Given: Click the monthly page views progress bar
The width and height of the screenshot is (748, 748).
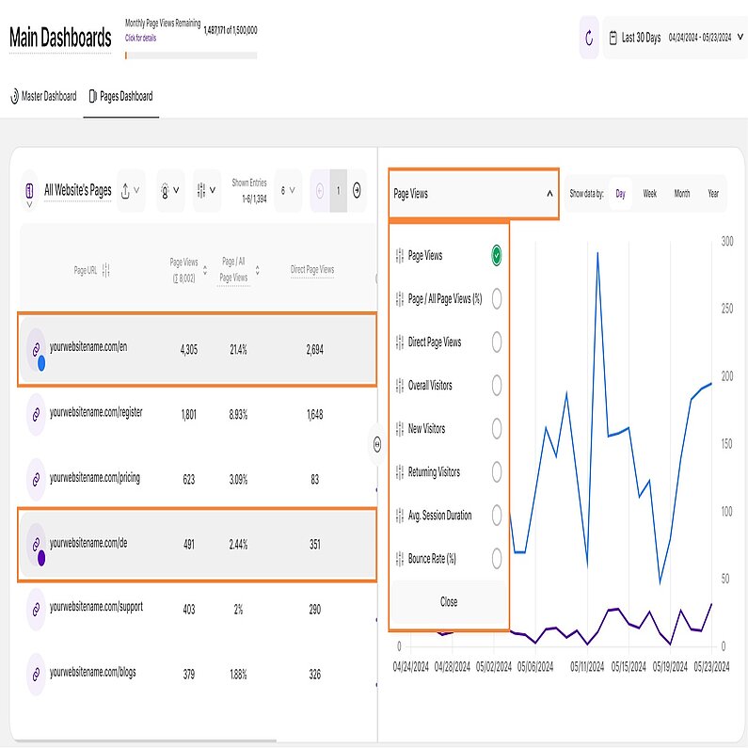Looking at the screenshot, I should pos(190,56).
